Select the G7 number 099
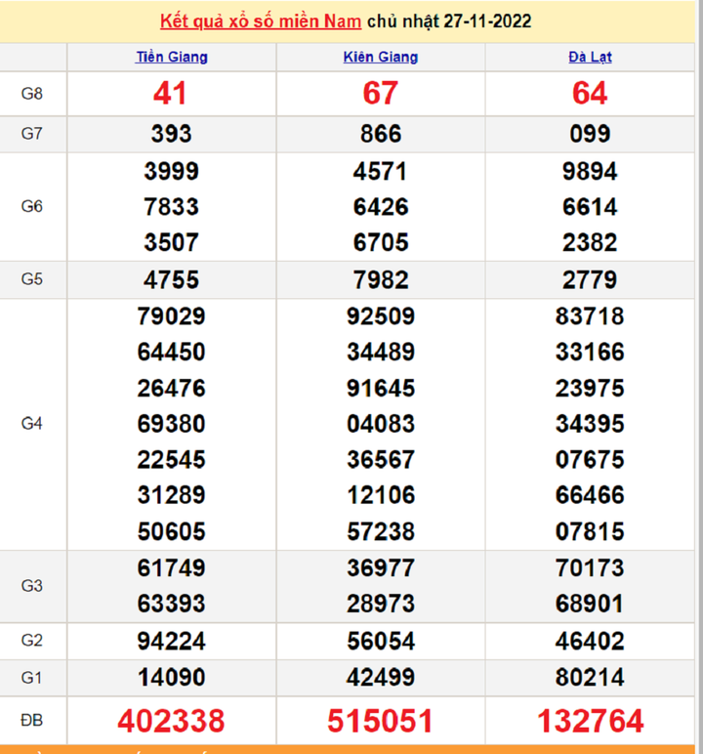The height and width of the screenshot is (754, 703). [590, 134]
